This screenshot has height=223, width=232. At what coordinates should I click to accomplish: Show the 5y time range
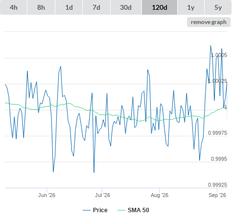click(218, 7)
